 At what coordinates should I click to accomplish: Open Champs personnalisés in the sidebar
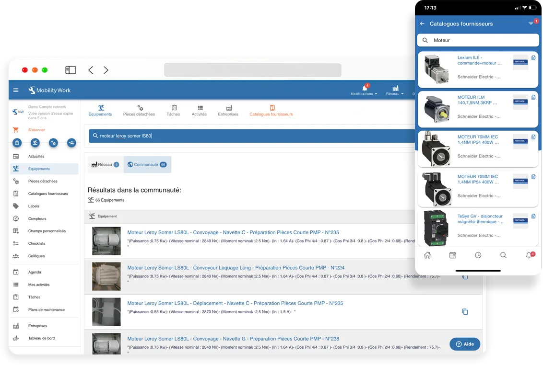45,231
